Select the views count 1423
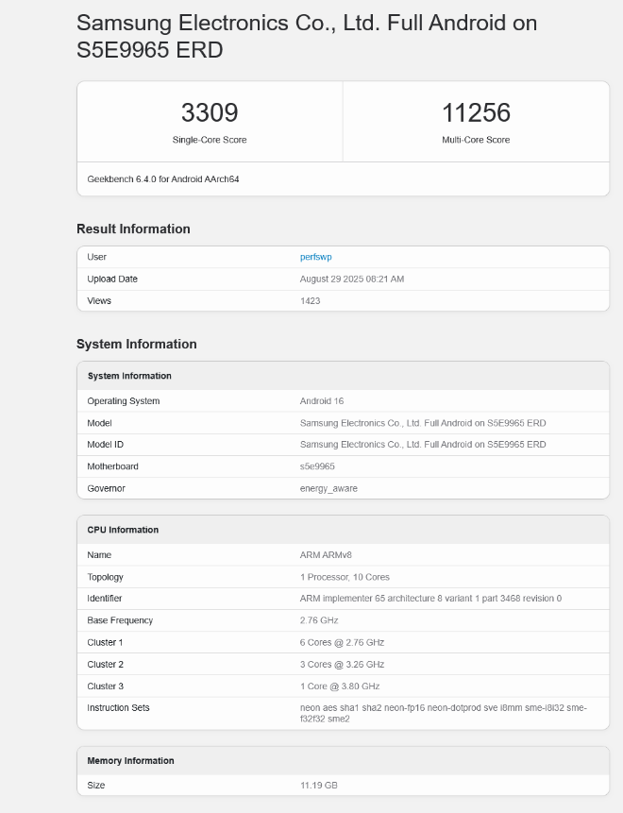The image size is (623, 813). tap(310, 300)
